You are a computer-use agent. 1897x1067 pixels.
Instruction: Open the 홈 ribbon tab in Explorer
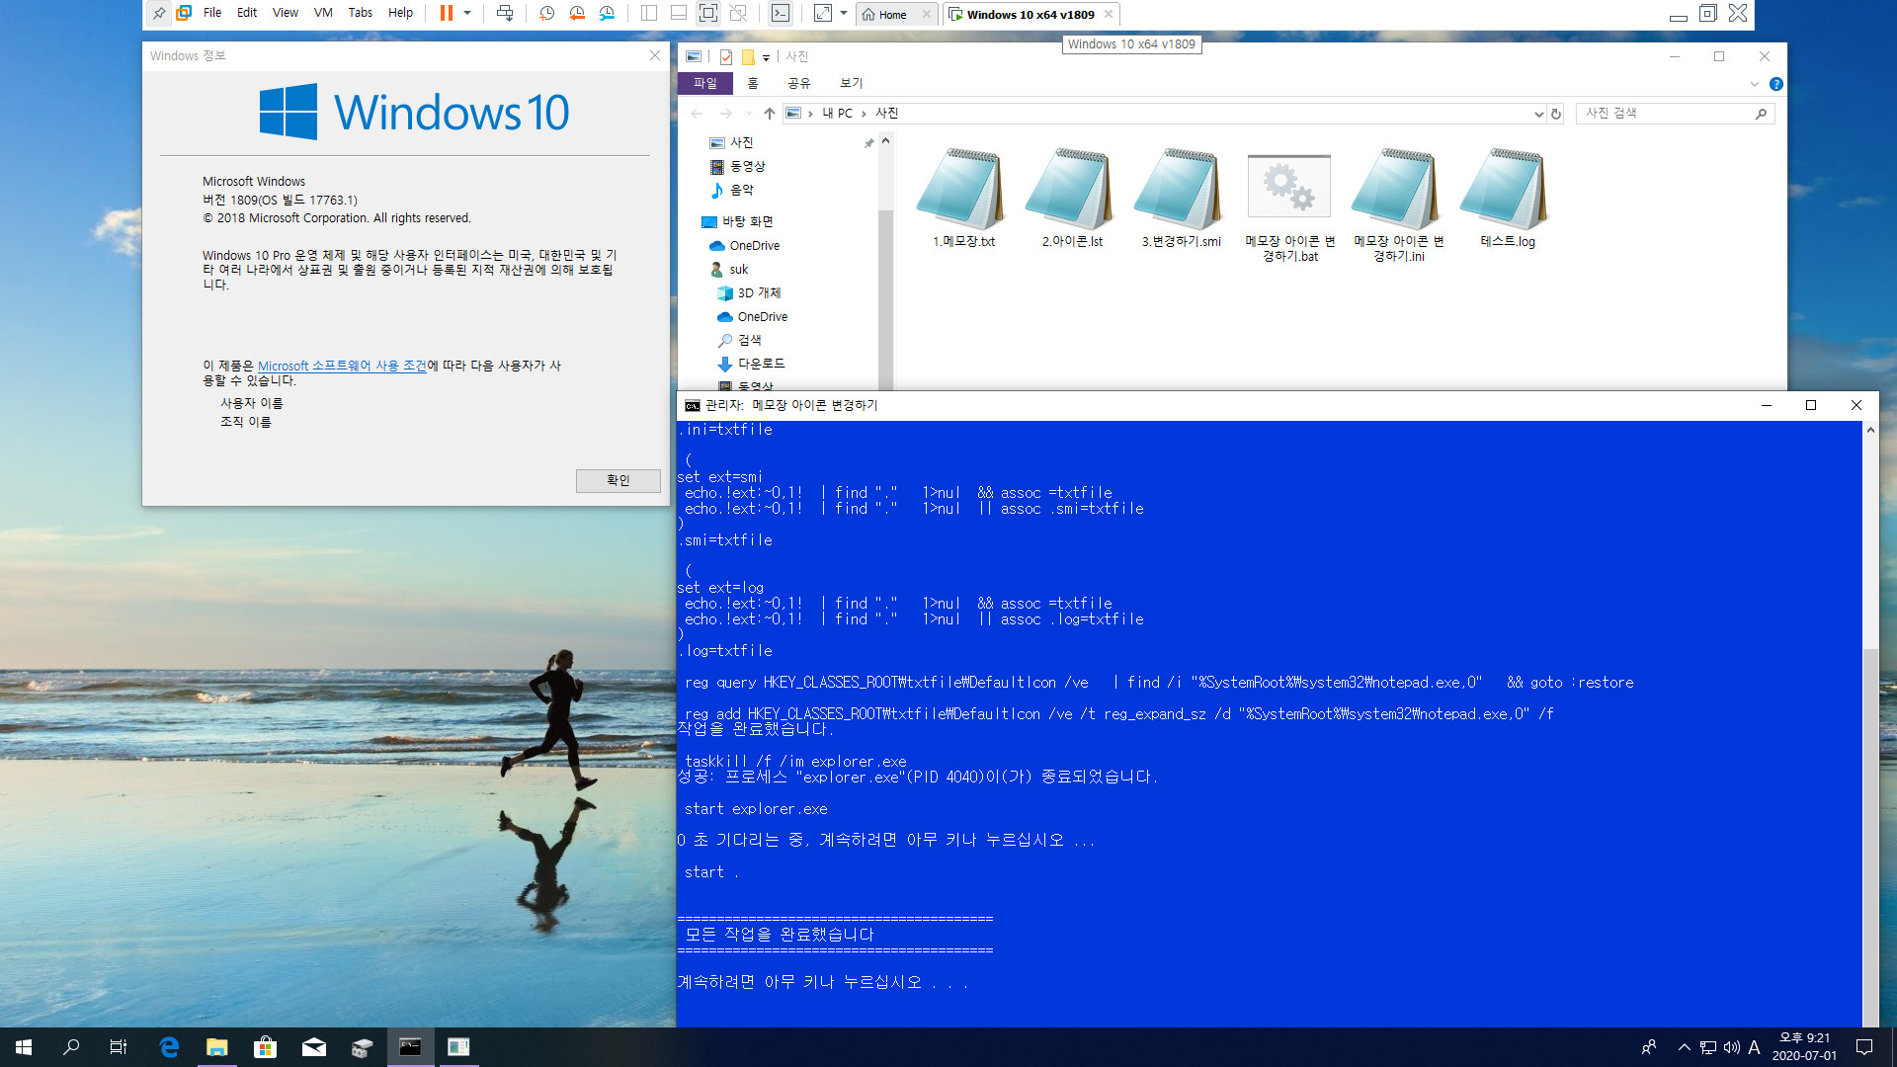tap(753, 84)
